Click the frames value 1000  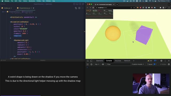click(x=24, y=33)
